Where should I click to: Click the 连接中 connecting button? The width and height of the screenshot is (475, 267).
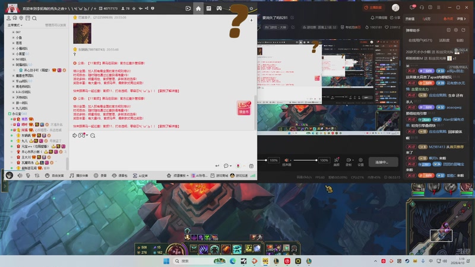pos(383,162)
